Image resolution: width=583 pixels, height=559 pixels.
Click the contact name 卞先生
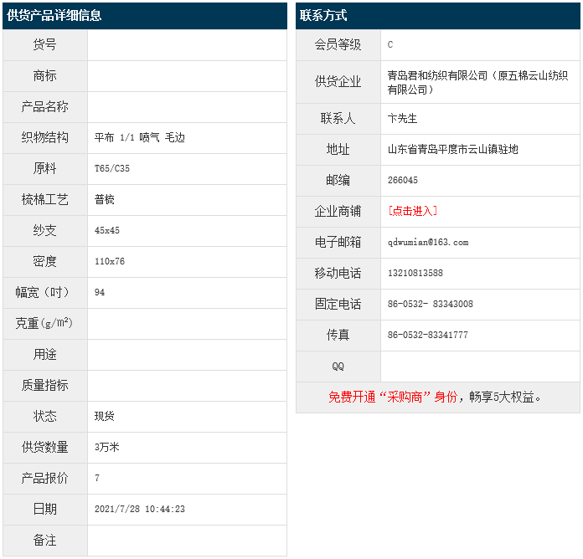(402, 119)
